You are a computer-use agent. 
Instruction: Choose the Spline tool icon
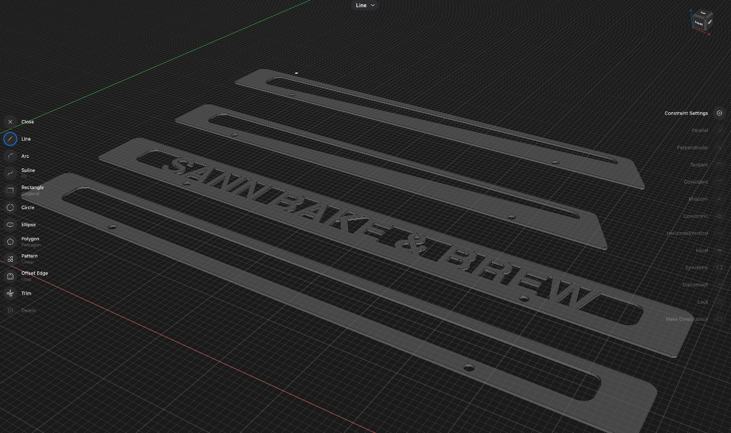pyautogui.click(x=10, y=173)
